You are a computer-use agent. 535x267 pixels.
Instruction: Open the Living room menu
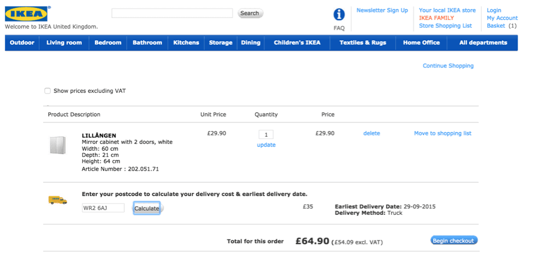[64, 43]
